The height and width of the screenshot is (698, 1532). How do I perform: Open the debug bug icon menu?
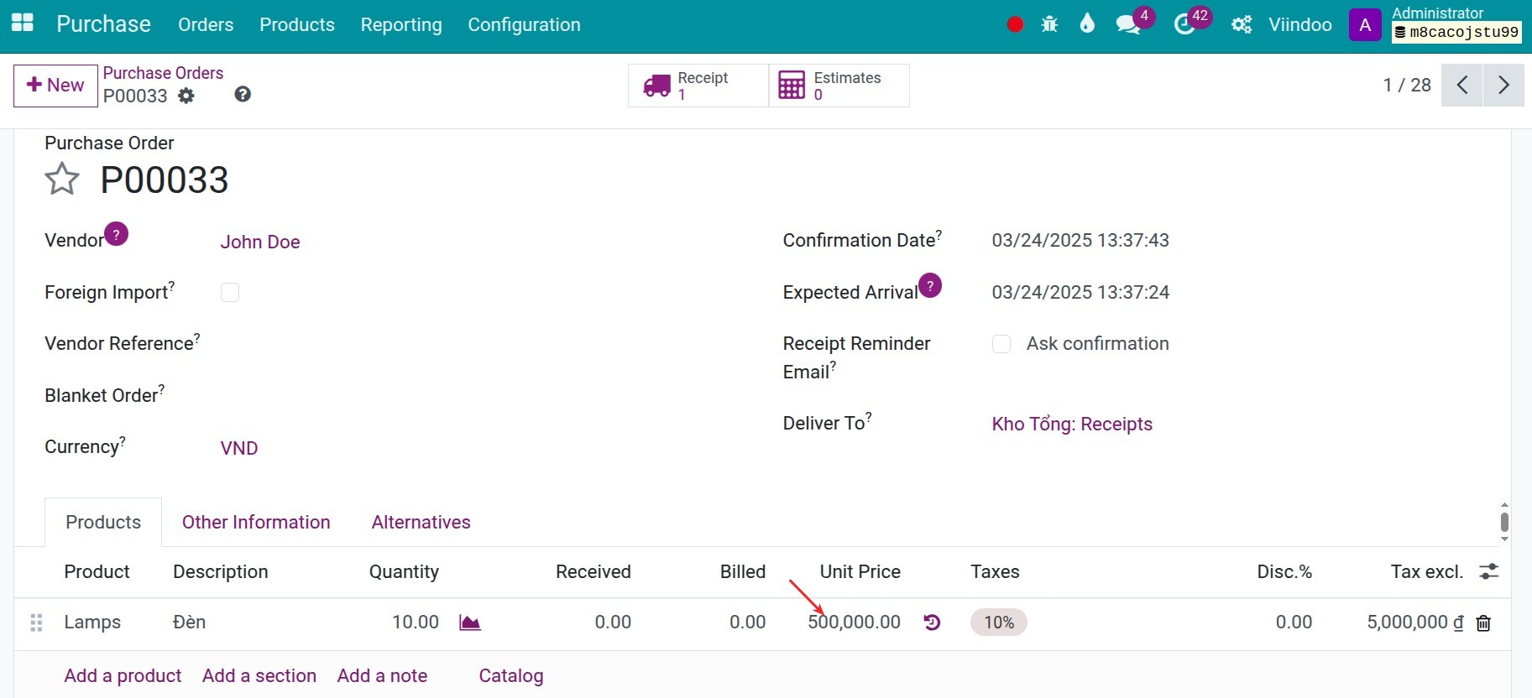(1049, 24)
